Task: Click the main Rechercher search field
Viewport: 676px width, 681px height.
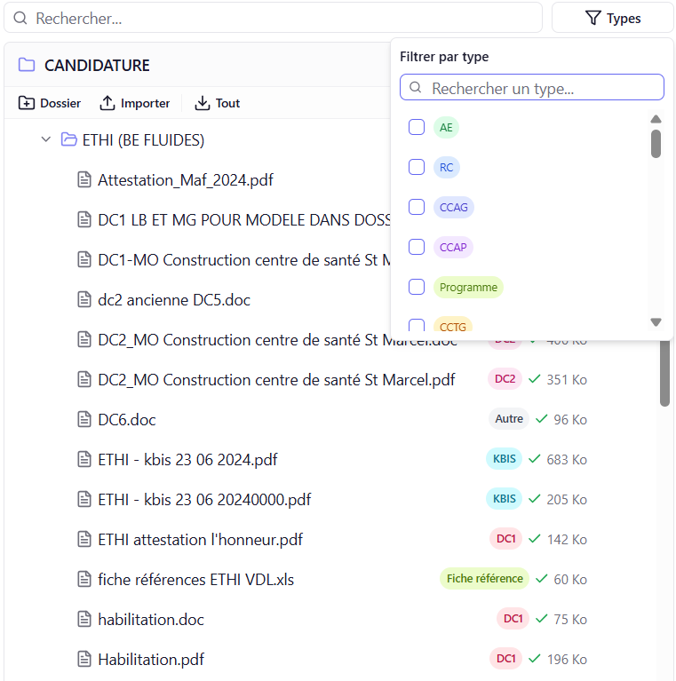Action: (x=273, y=19)
